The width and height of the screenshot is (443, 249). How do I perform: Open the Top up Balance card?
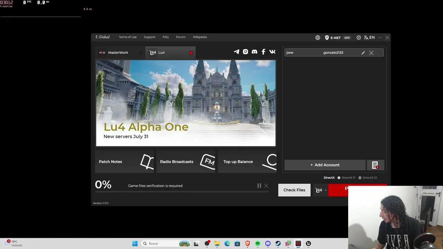pyautogui.click(x=247, y=162)
